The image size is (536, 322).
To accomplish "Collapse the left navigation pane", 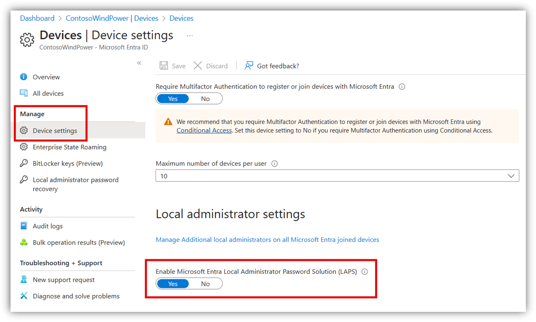I will pos(139,63).
